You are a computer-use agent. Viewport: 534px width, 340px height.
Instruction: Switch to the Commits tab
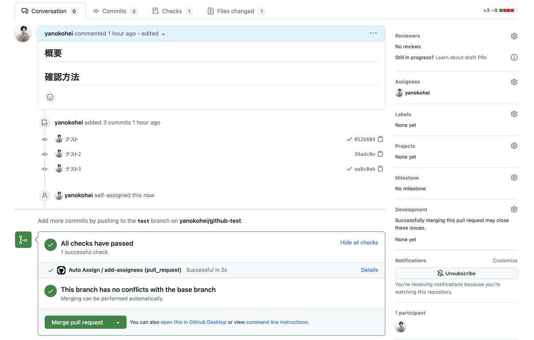115,11
